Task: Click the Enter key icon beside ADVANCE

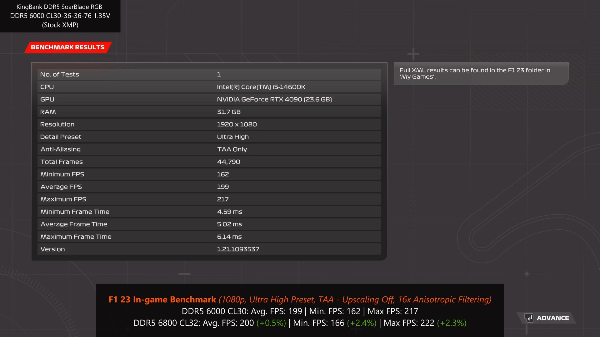Action: click(529, 318)
